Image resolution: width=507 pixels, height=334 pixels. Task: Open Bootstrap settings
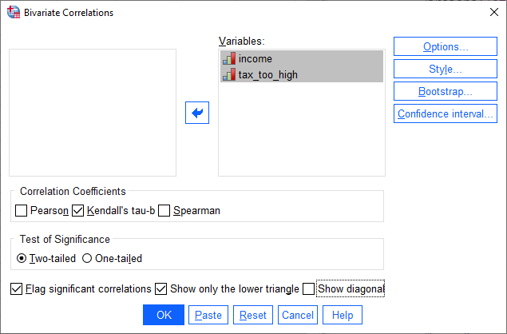pyautogui.click(x=446, y=91)
